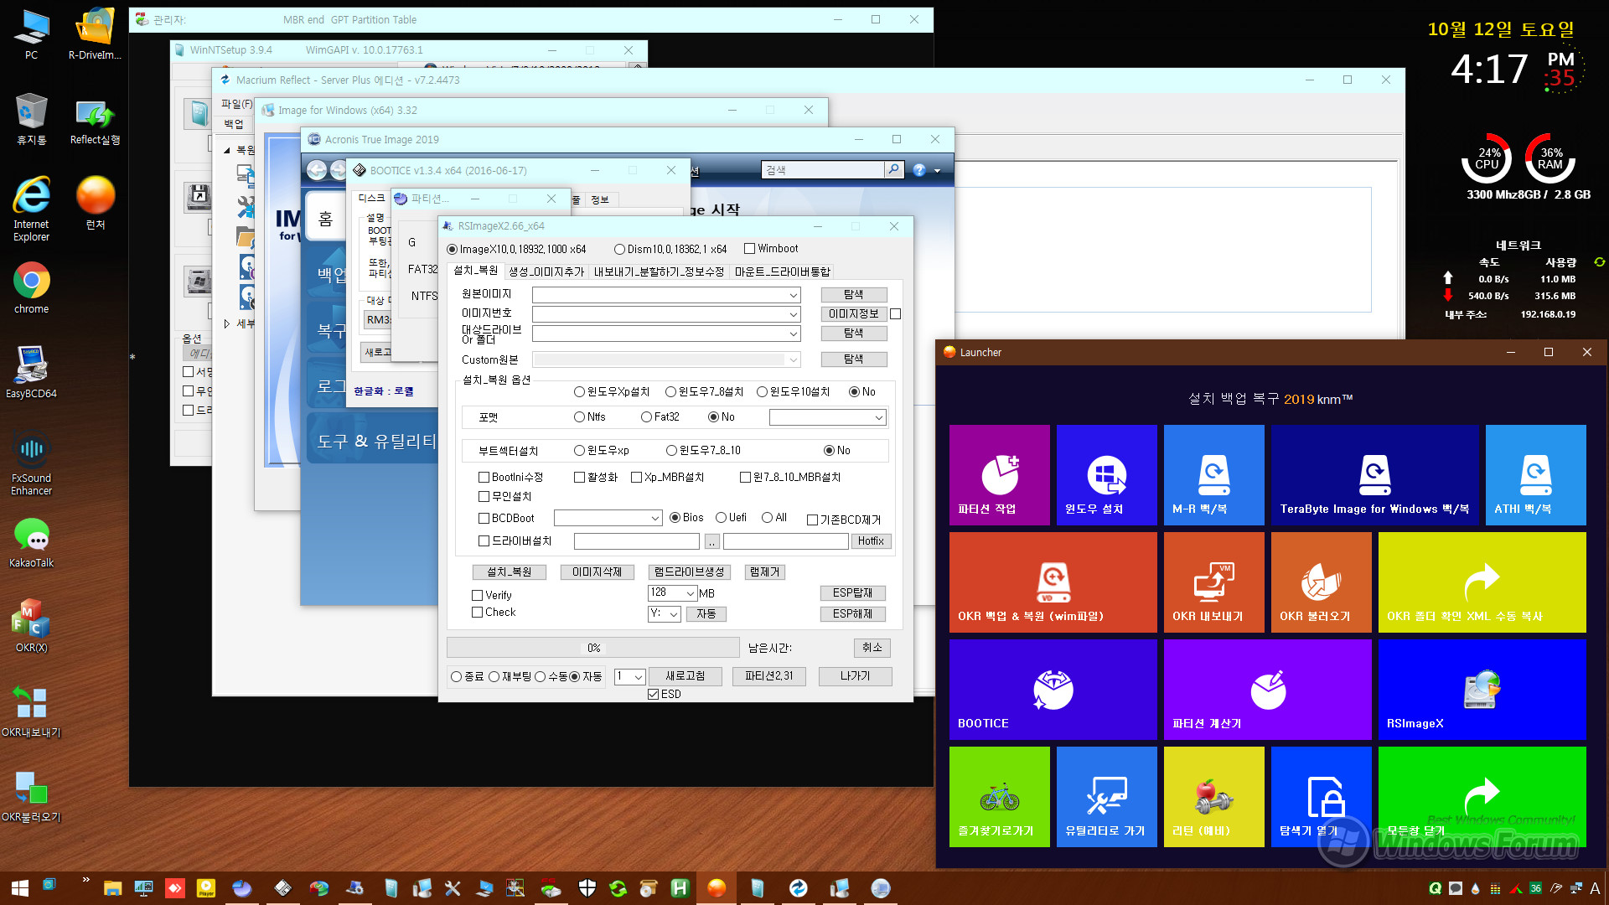
Task: Open File Explorer on the taskbar
Action: [x=112, y=888]
